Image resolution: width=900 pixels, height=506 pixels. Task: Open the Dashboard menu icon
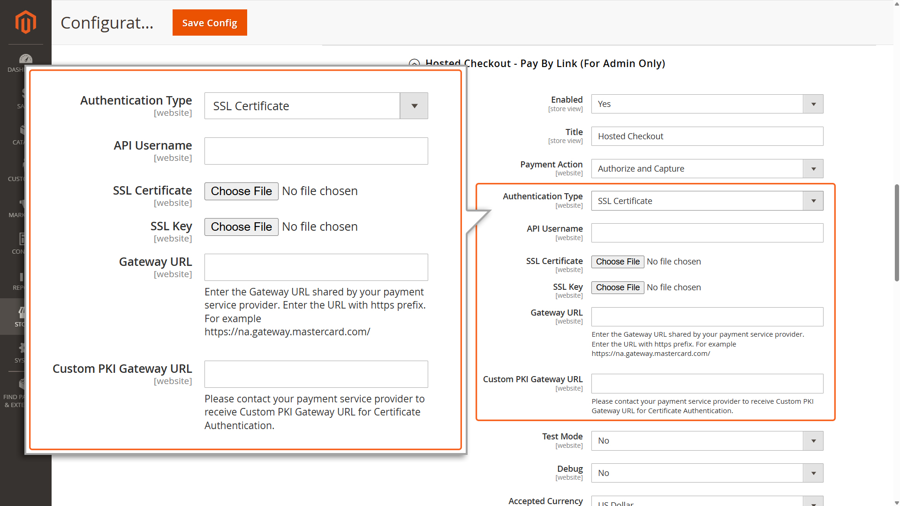click(x=25, y=60)
